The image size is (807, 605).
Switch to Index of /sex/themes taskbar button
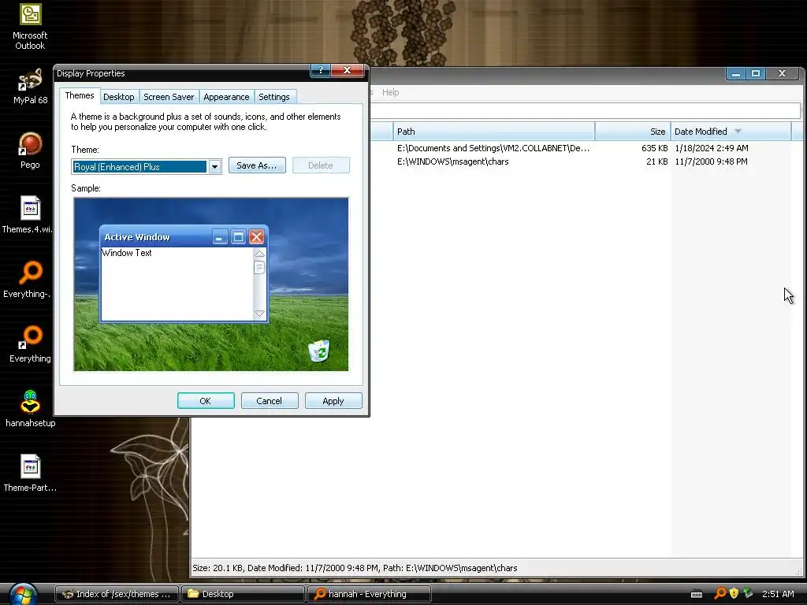coord(117,594)
